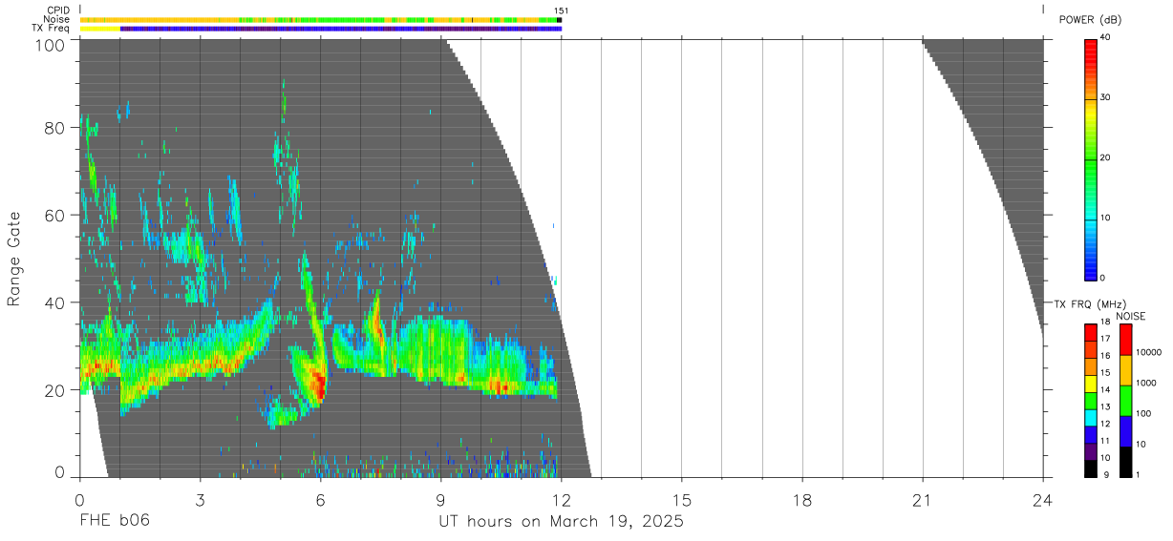Image resolution: width=1173 pixels, height=541 pixels.
Task: Click the 60 tick on the Range Gate axis
Action: [54, 216]
